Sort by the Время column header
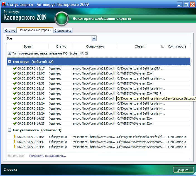Viewport: 196px width, 176px height. click(x=28, y=46)
